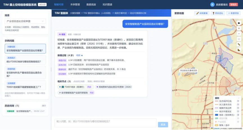Viewport: 243px width, 130px height.
Task: Toggle 地灾中易发区 legend layer
Action: (x=227, y=111)
